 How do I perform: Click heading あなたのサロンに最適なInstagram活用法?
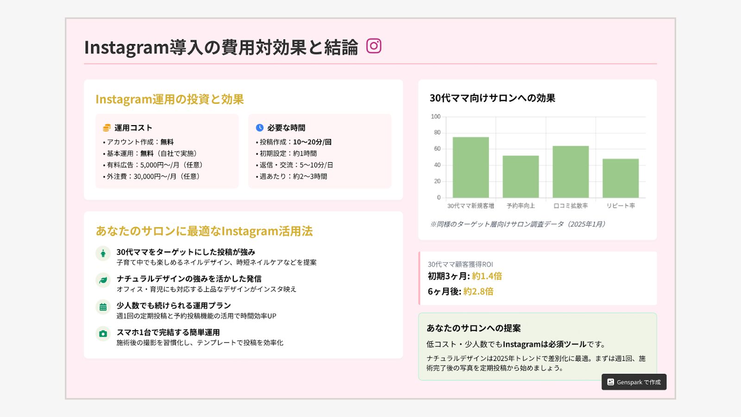(204, 231)
